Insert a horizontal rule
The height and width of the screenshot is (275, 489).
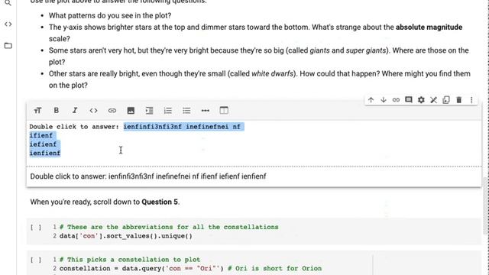tap(206, 110)
